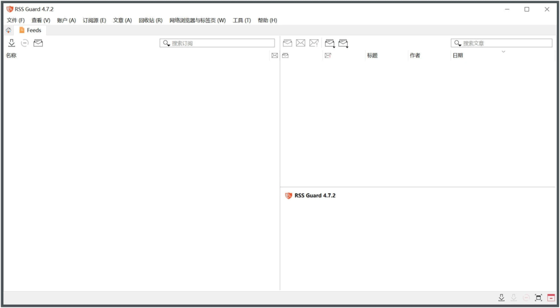Click the red quit icon in status bar
The image size is (560, 308).
coord(551,298)
